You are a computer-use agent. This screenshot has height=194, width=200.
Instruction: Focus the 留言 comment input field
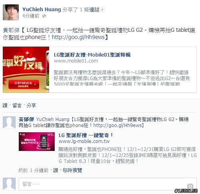pyautogui.click(x=108, y=184)
